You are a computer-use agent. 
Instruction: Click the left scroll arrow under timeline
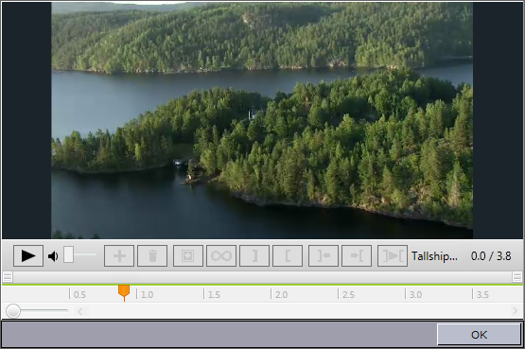pyautogui.click(x=80, y=311)
